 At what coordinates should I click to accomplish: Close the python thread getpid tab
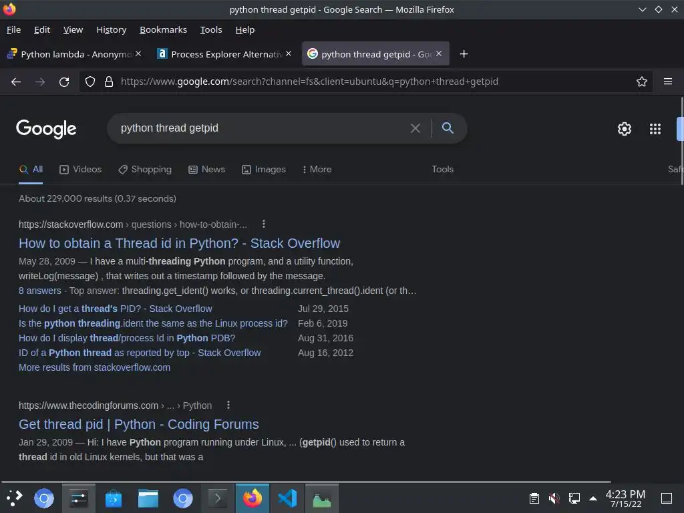[439, 53]
